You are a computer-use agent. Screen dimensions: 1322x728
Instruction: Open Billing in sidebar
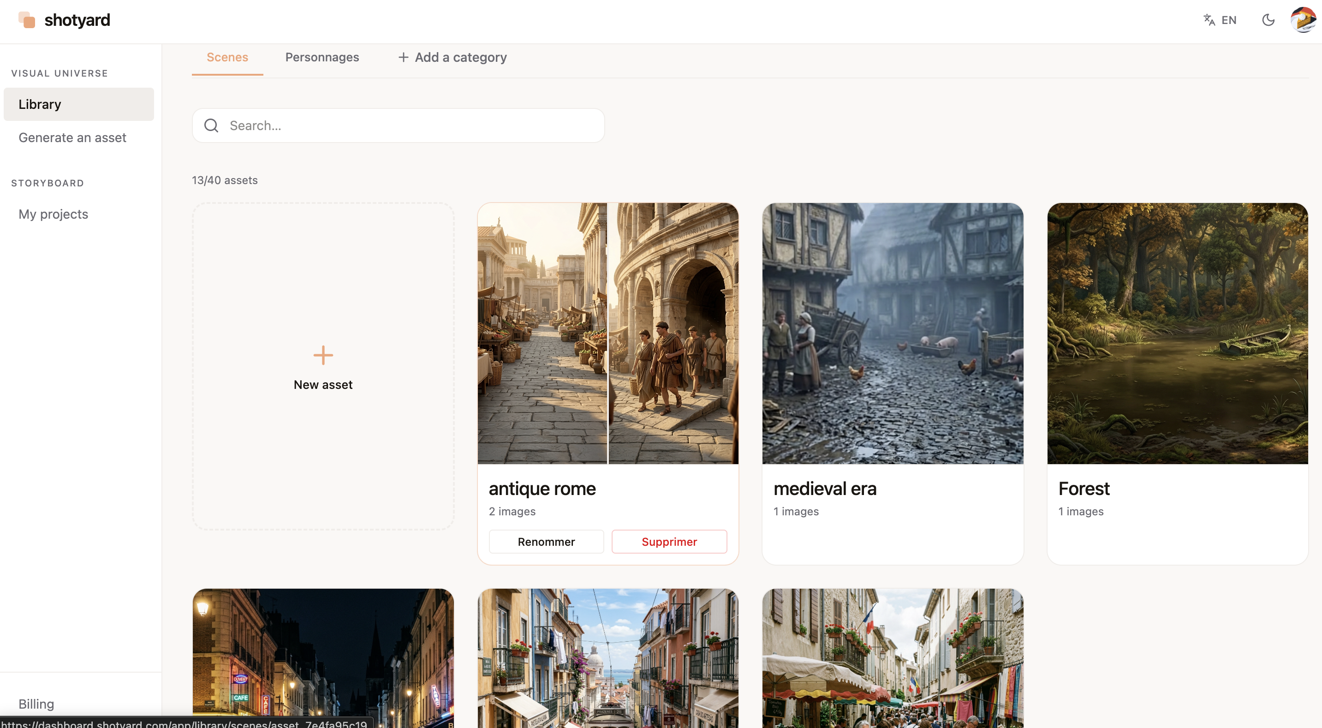tap(36, 704)
